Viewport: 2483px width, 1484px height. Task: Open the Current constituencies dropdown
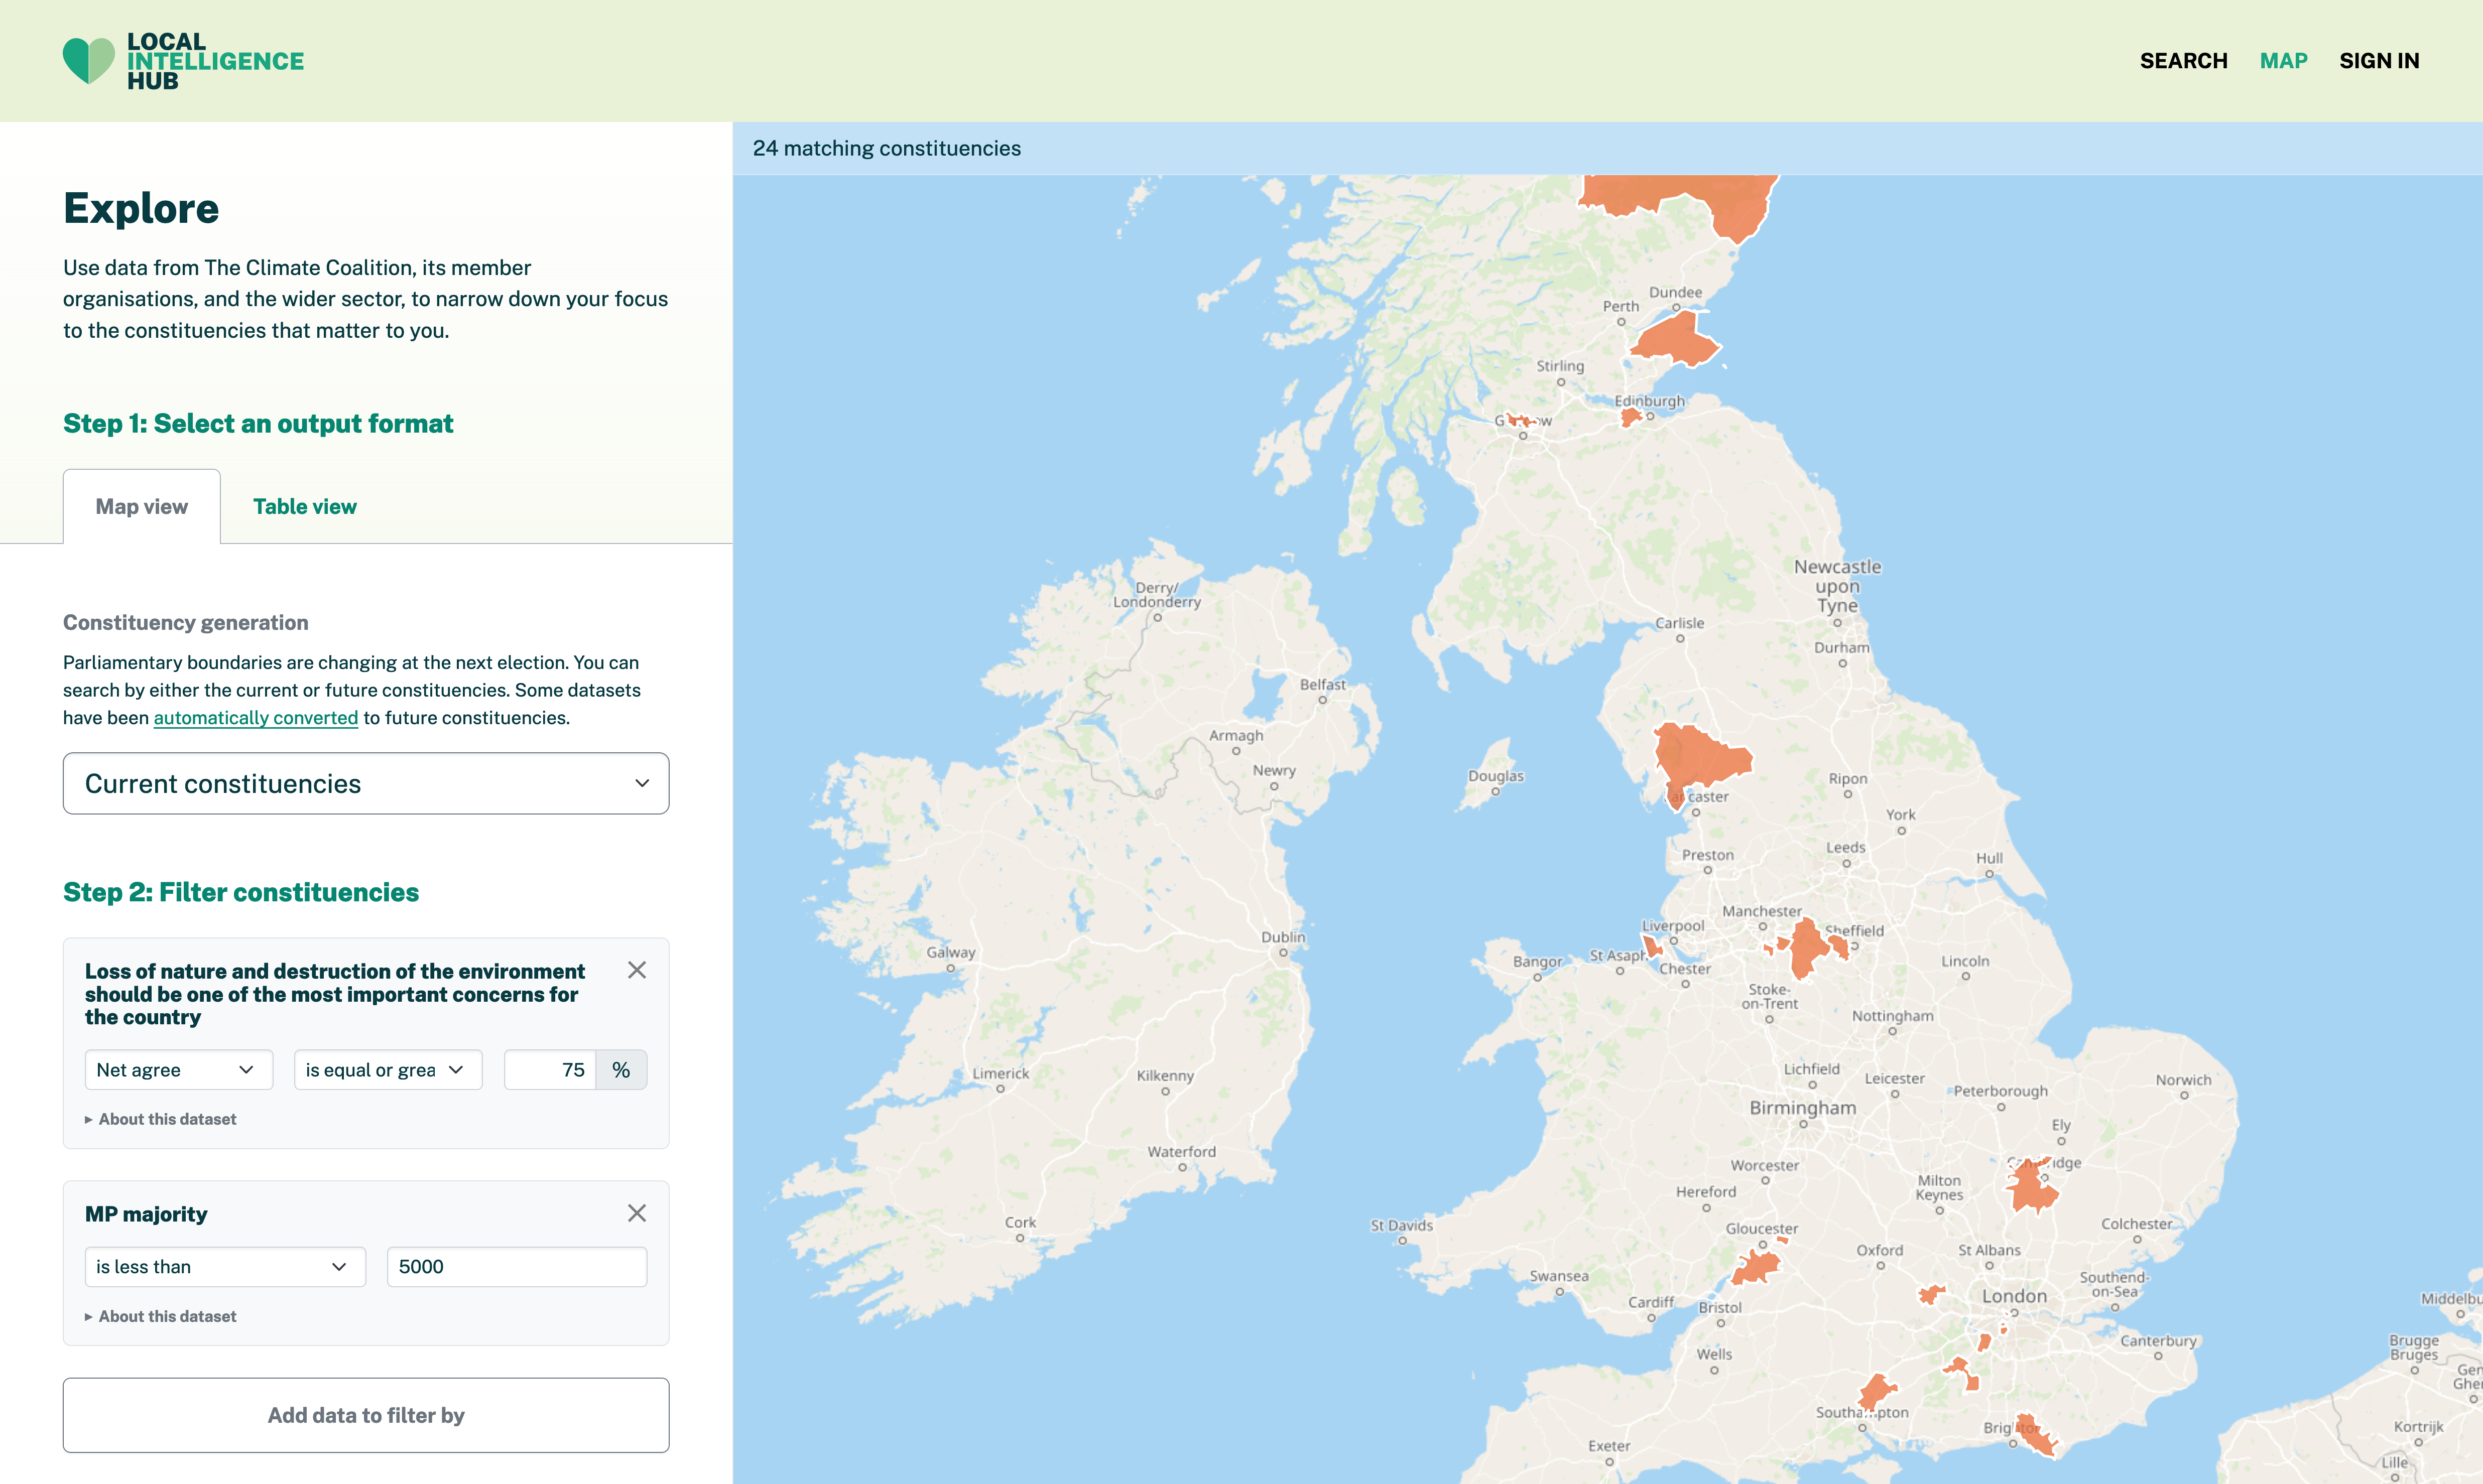366,783
